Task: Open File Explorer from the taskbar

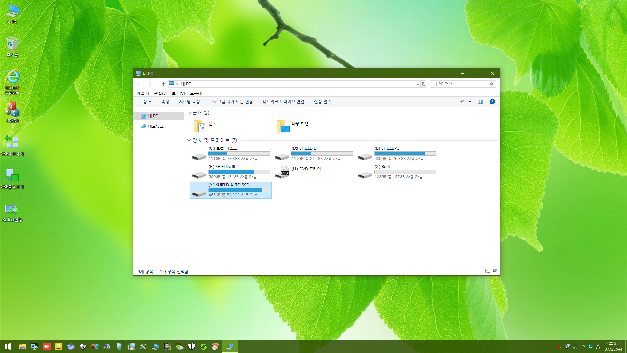Action: (x=22, y=346)
